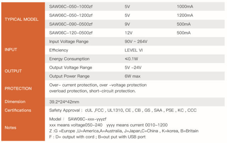227x143 pixels.
Task: Click the Safety Approval certifications list
Action: tap(123, 110)
